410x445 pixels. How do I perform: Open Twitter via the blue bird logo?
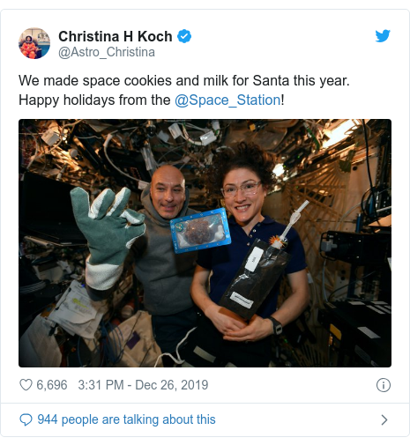point(383,36)
